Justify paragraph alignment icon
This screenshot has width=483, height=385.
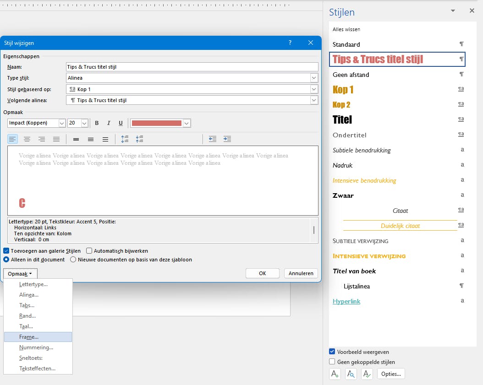point(56,139)
